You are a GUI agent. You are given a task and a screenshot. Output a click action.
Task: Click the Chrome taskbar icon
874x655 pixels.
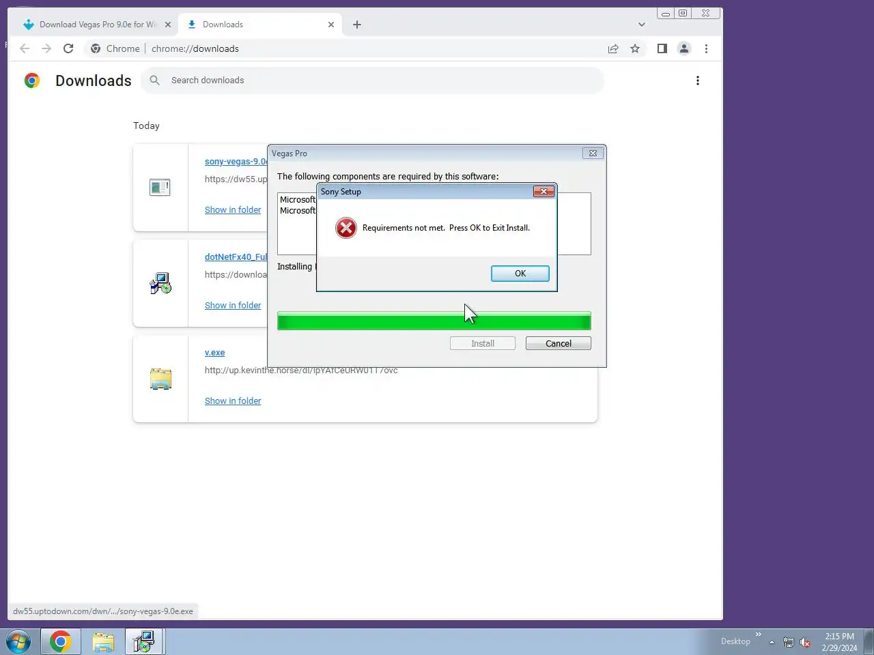[x=60, y=642]
